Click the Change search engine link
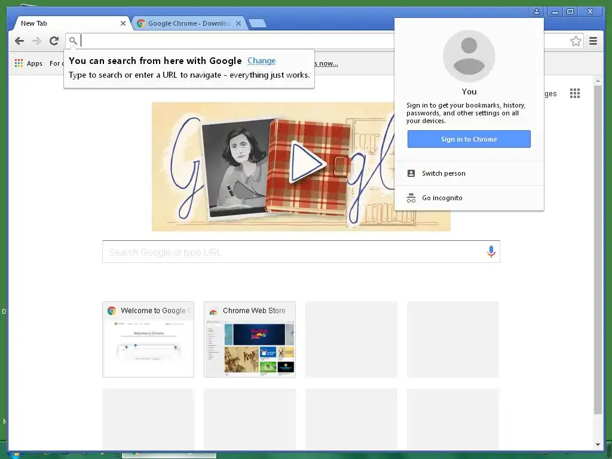Screen dimensions: 612x459 coord(262,60)
